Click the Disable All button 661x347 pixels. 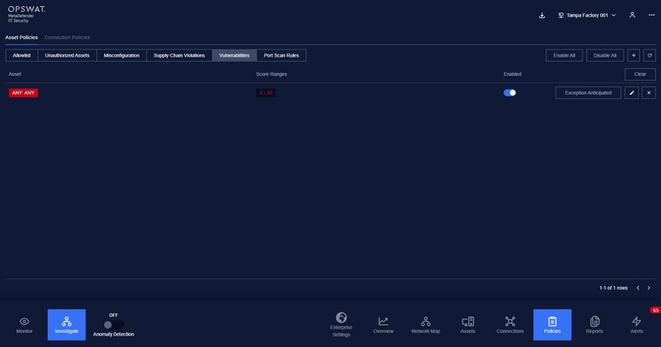pyautogui.click(x=605, y=56)
